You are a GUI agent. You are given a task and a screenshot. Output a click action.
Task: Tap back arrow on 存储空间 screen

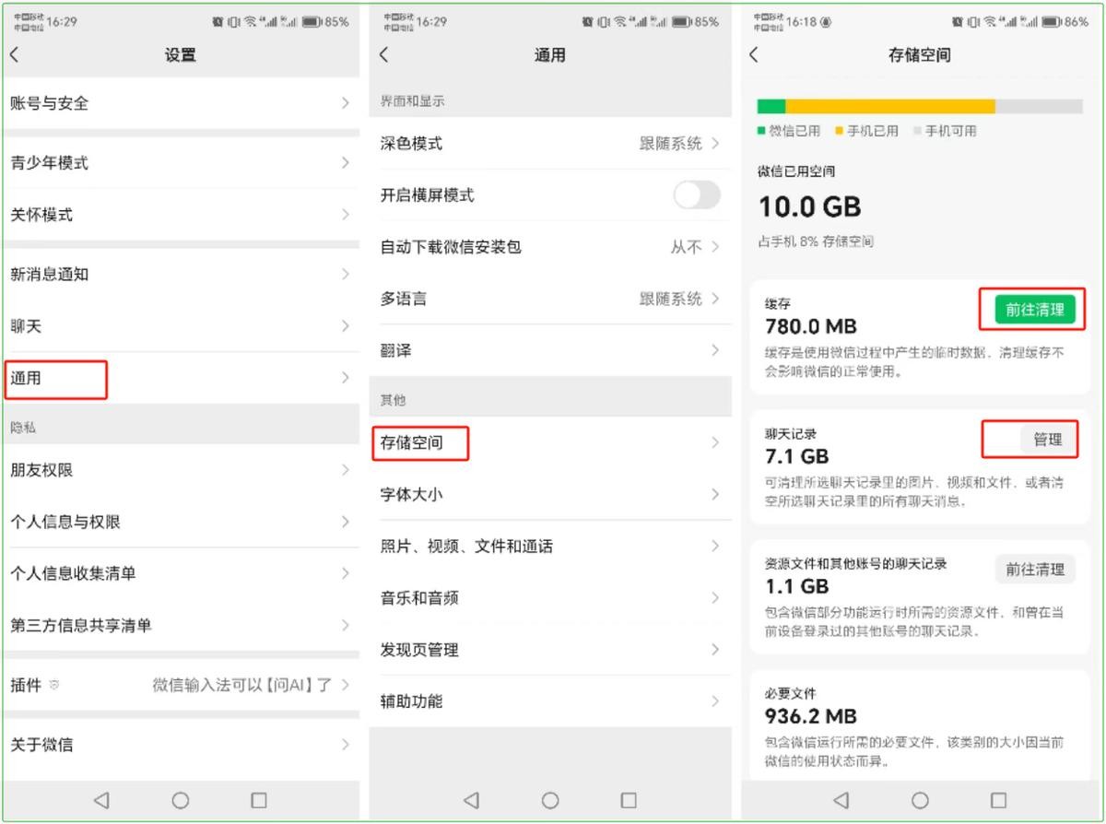pyautogui.click(x=754, y=55)
